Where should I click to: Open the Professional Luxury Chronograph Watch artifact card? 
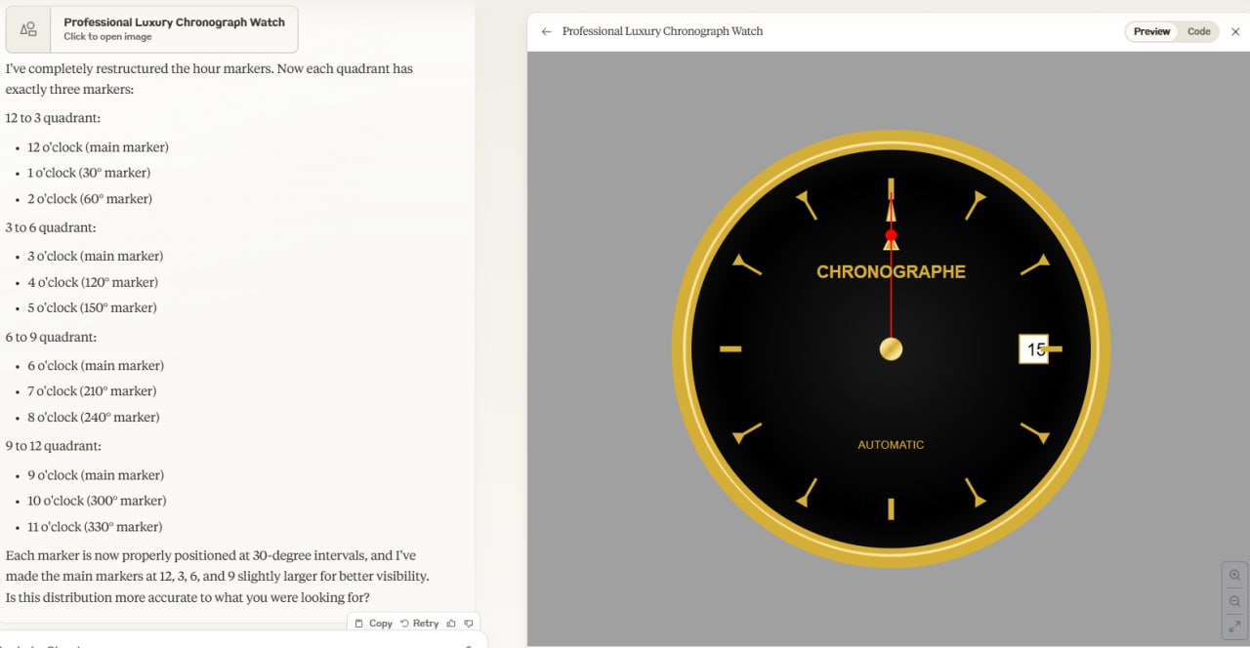point(174,29)
